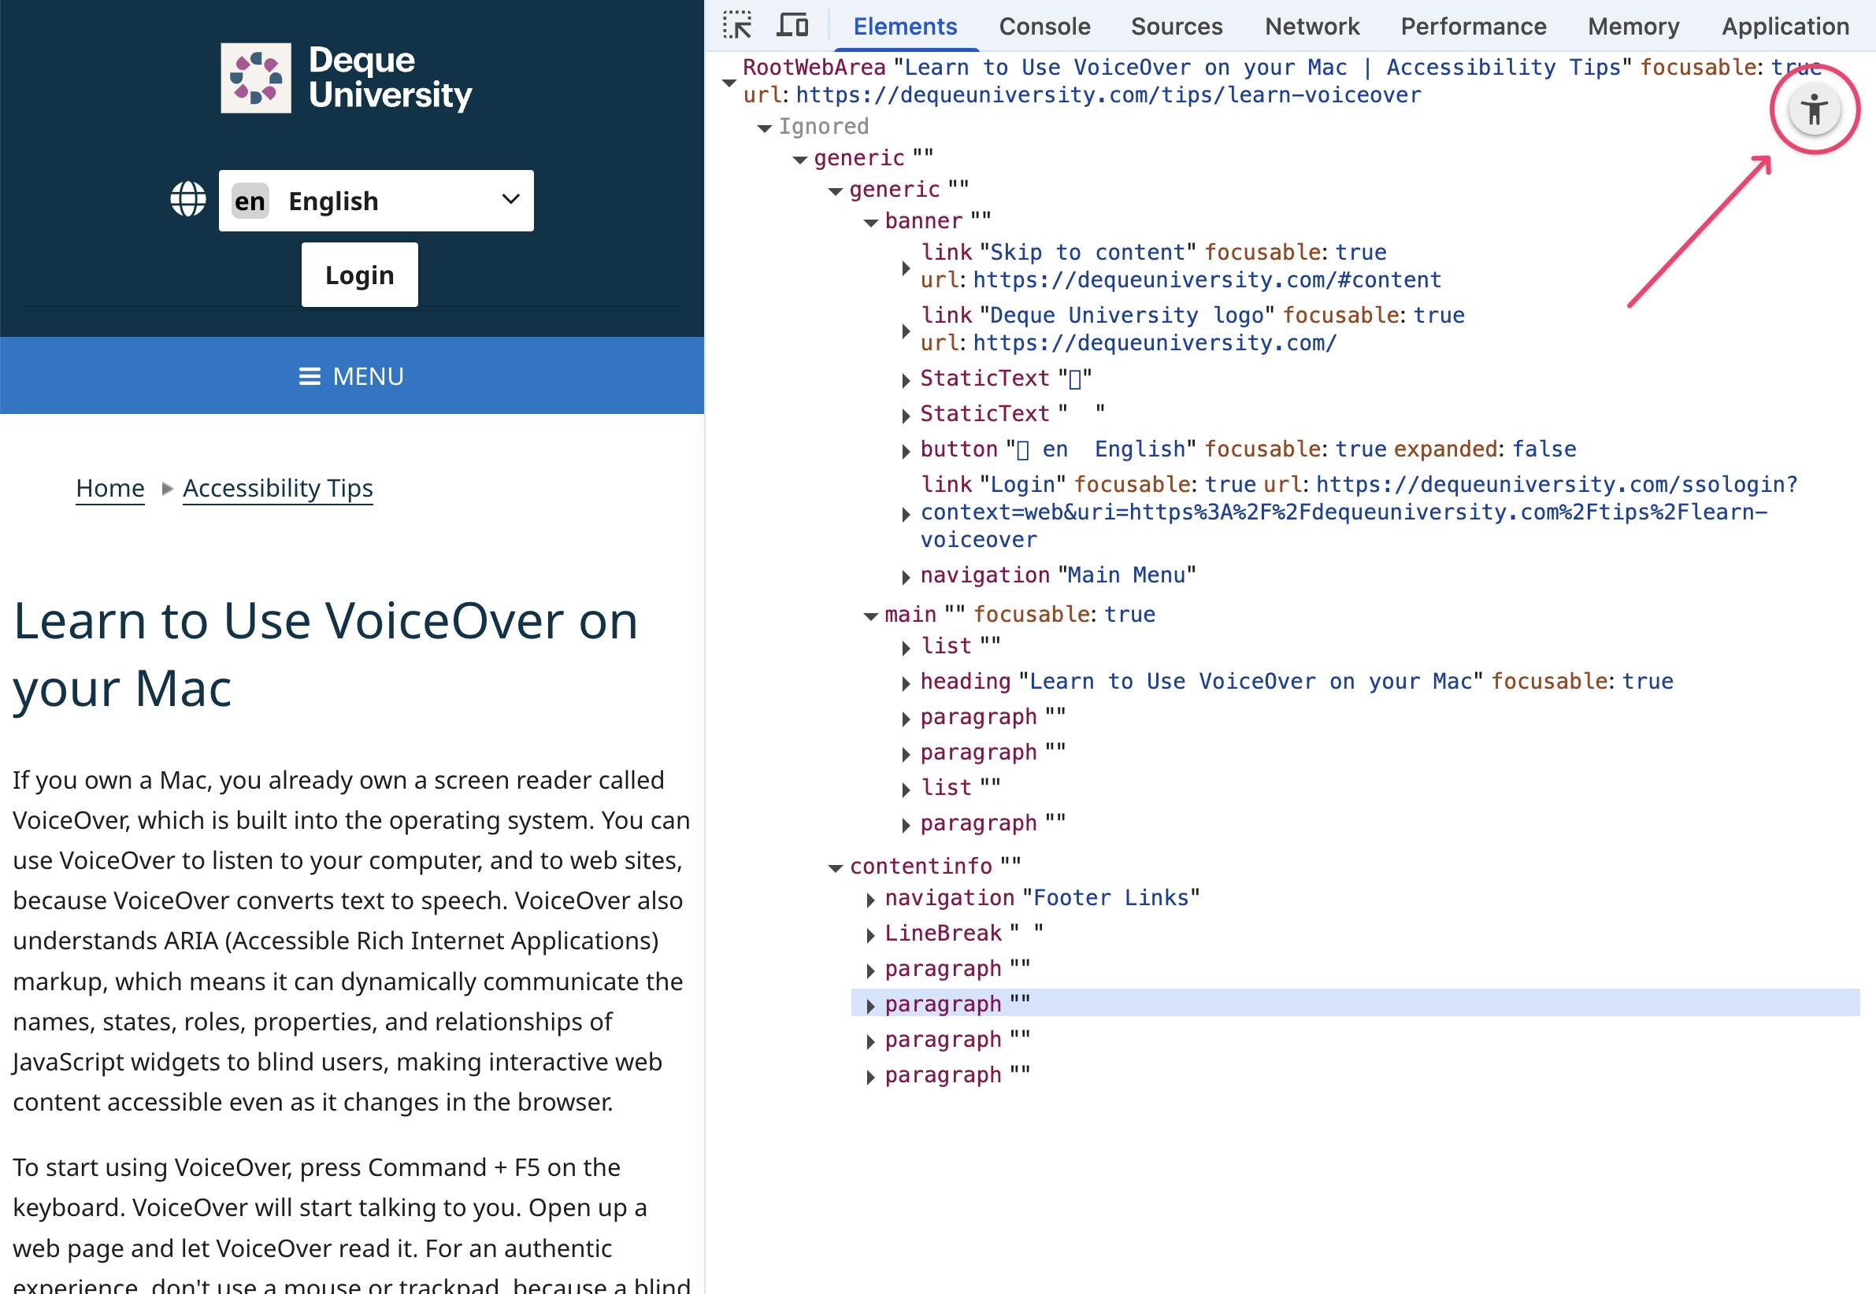Switch to the Console tab
1876x1294 pixels.
tap(1044, 25)
